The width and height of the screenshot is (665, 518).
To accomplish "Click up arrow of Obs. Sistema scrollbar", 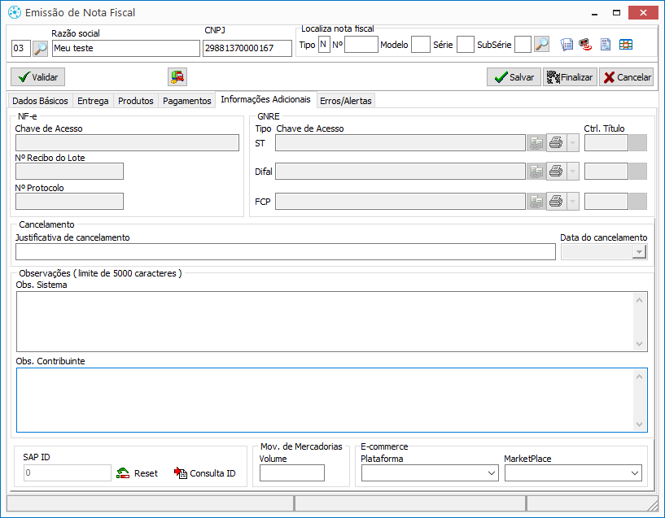I will 640,300.
